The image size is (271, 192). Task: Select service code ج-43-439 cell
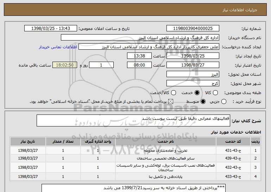tap(233, 158)
